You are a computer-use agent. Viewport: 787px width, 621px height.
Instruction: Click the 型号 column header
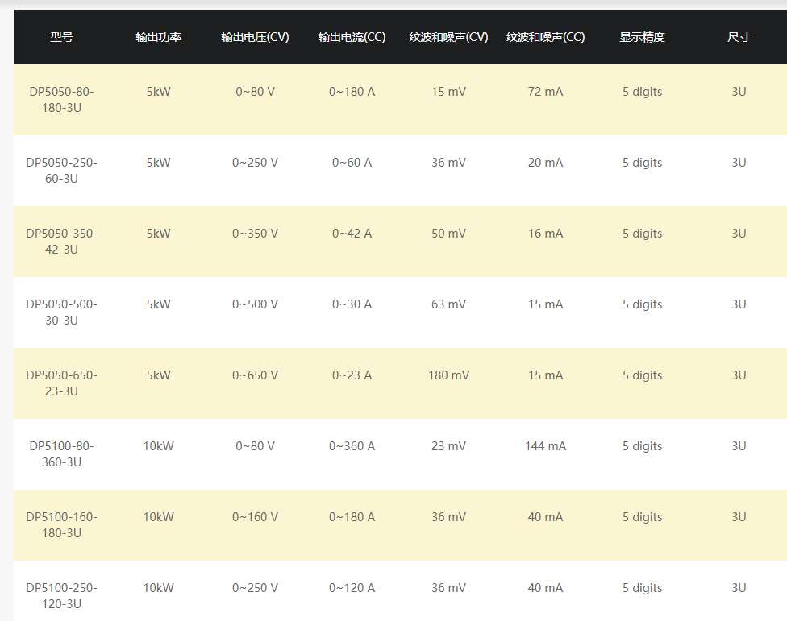[62, 37]
